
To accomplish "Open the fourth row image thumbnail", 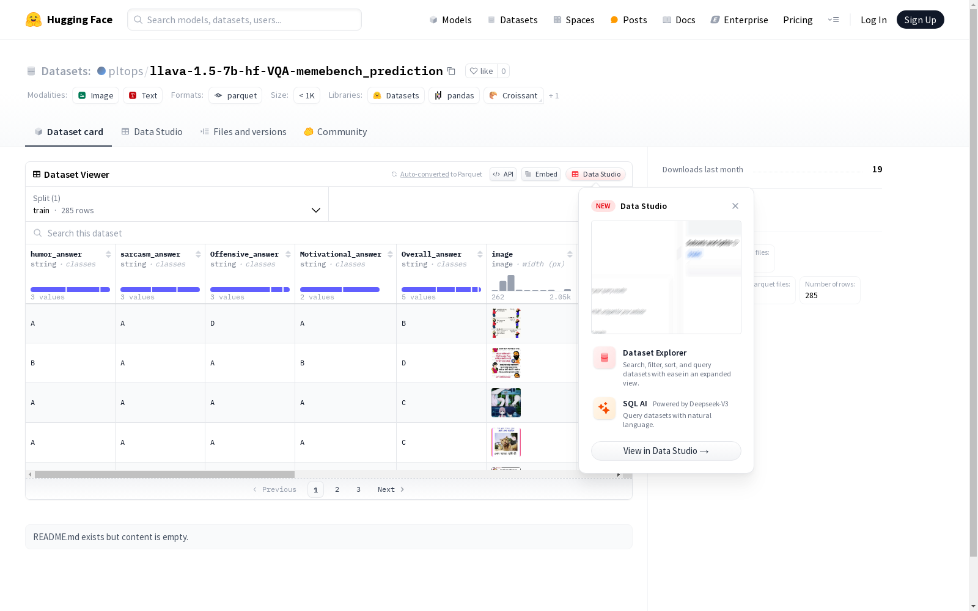I will [506, 442].
